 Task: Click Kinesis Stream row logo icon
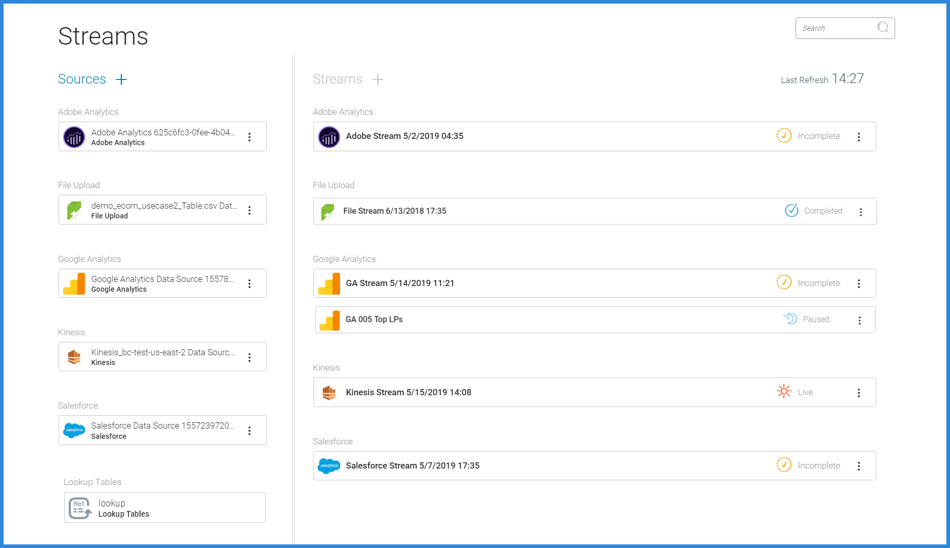329,393
